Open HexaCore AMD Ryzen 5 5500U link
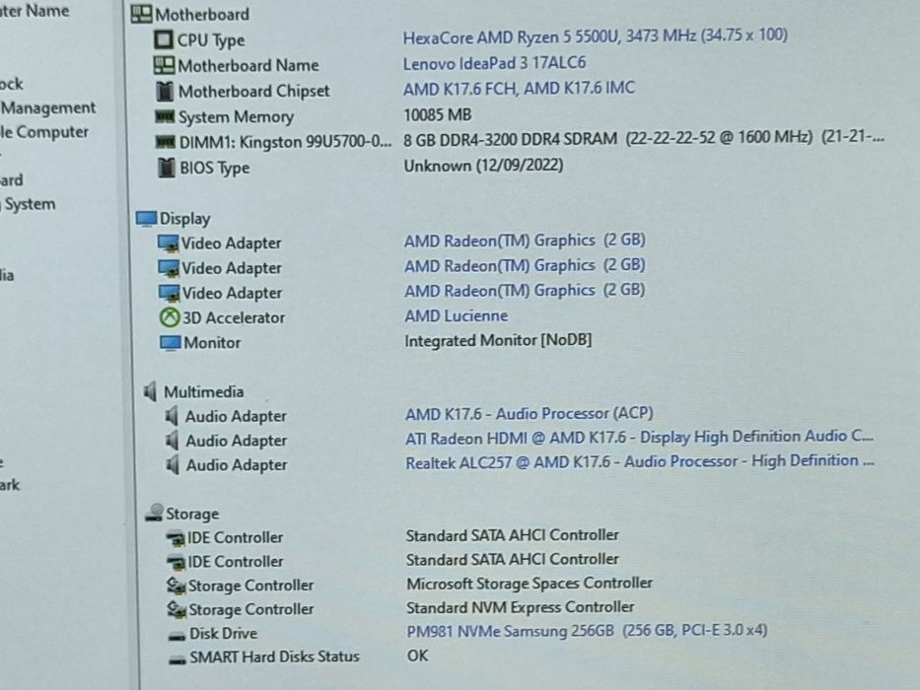Image resolution: width=920 pixels, height=690 pixels. click(595, 36)
